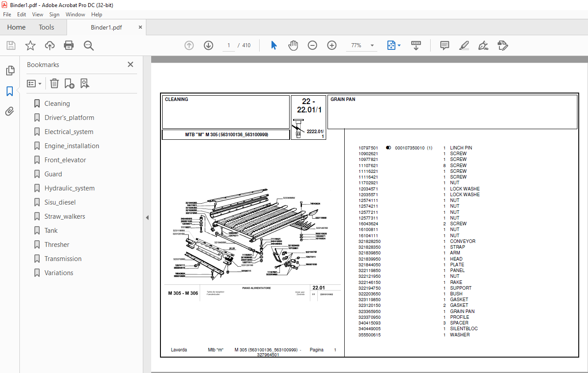
Task: Activate the Hand pan tool
Action: [293, 45]
